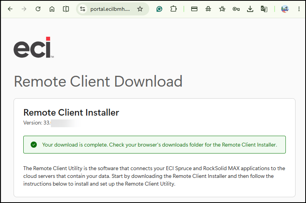
Task: Open the extensions puzzle menu
Action: pos(173,9)
